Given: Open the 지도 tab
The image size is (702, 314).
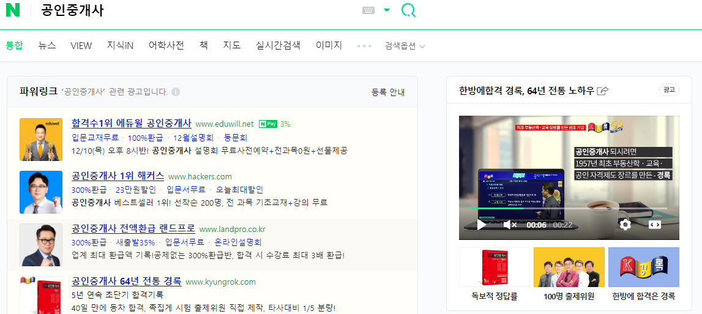Looking at the screenshot, I should [232, 45].
